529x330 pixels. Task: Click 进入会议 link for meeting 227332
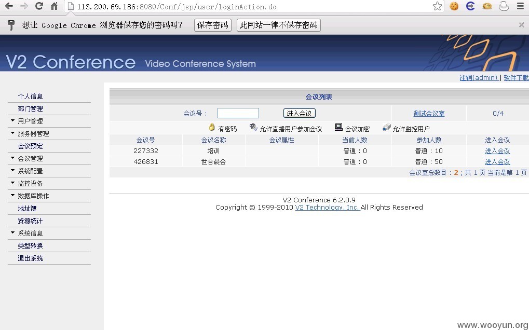[x=498, y=151]
